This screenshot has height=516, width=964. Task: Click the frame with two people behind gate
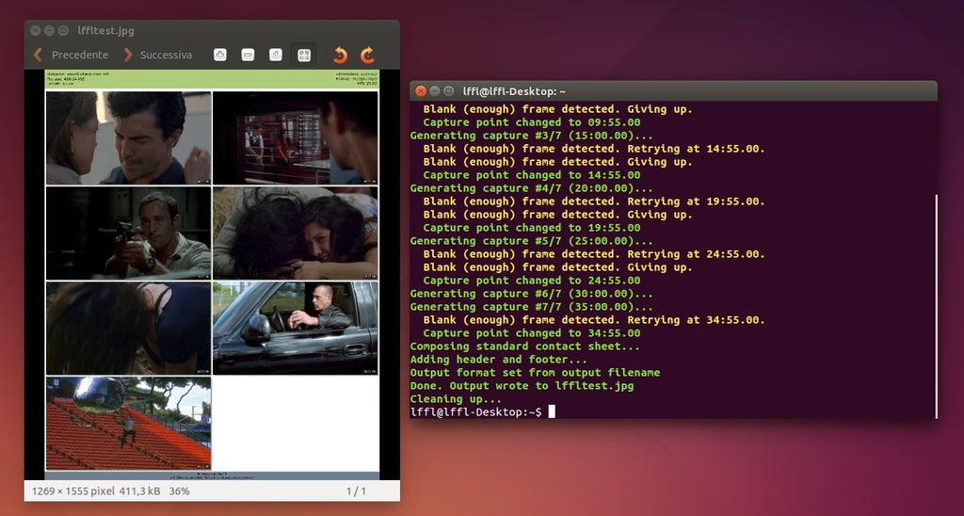[295, 137]
